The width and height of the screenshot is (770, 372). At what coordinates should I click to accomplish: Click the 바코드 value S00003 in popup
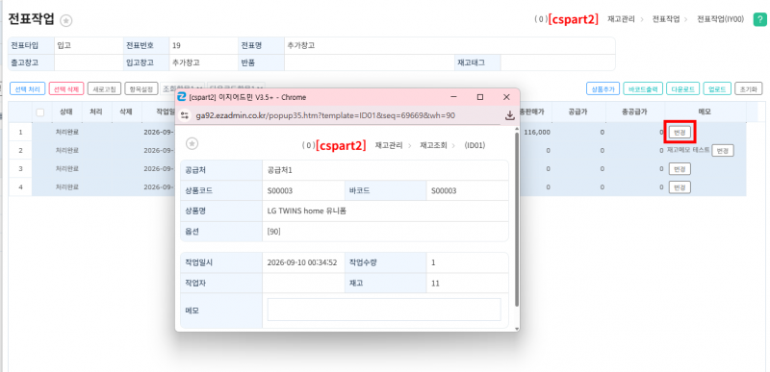[x=444, y=190]
